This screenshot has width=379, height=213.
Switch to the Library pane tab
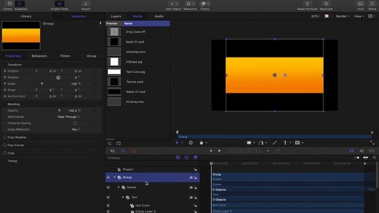[x=26, y=16]
